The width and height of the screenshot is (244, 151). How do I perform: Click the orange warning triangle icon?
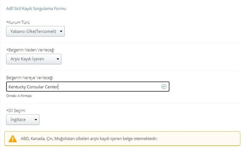tap(13, 139)
